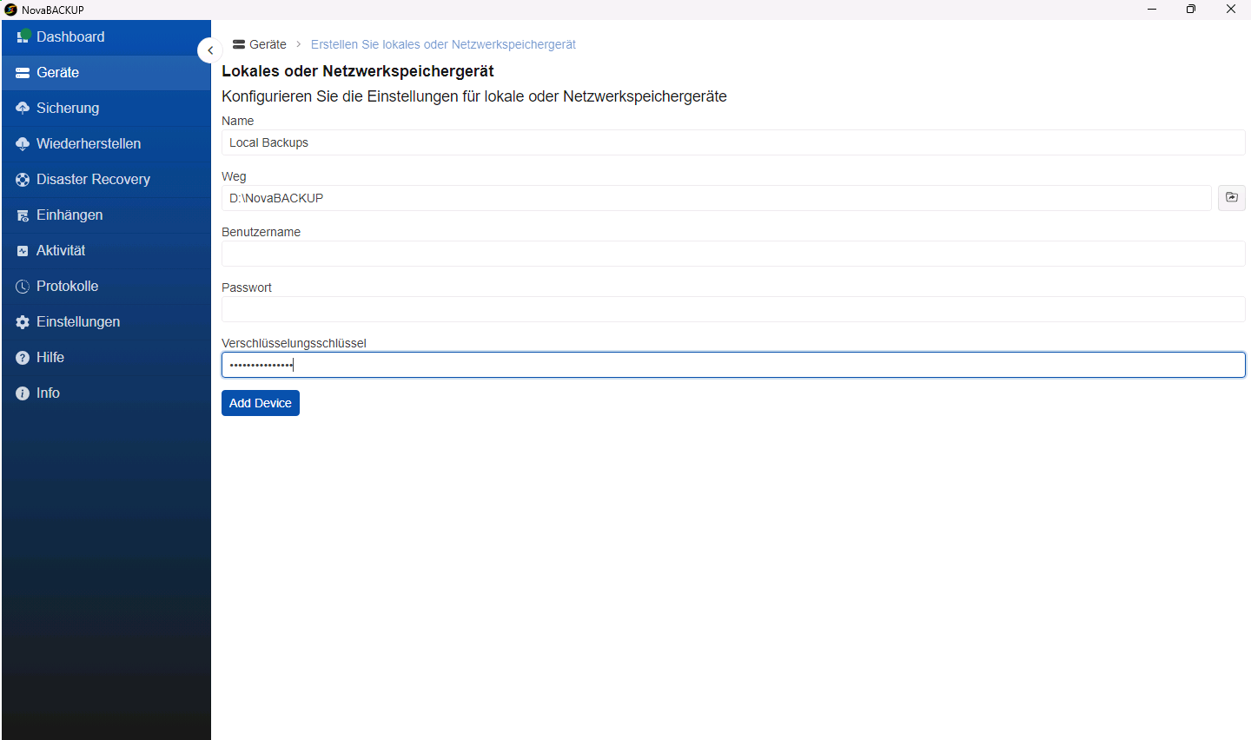Image resolution: width=1251 pixels, height=740 pixels.
Task: Open the Einhängen mount icon
Action: [x=23, y=215]
